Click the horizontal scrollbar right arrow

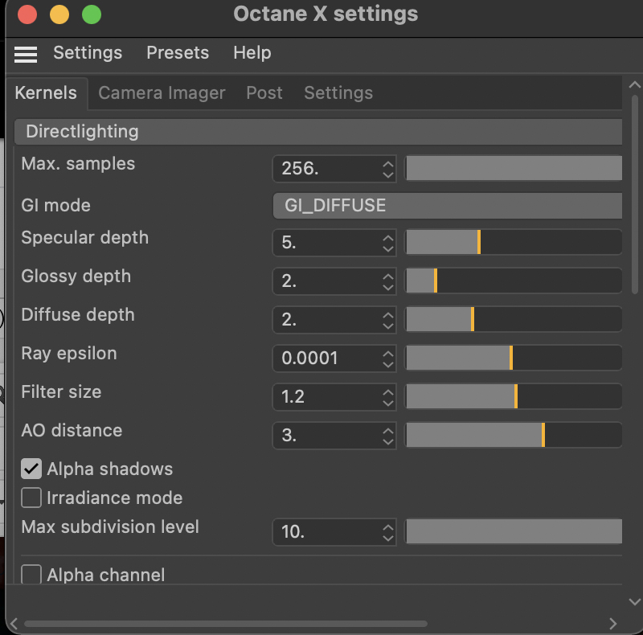(x=613, y=624)
